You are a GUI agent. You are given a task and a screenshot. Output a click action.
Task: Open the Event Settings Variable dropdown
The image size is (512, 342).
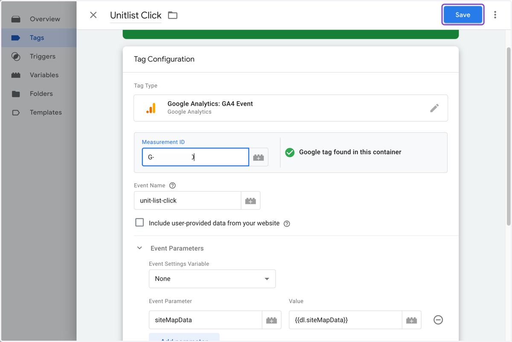coord(212,279)
